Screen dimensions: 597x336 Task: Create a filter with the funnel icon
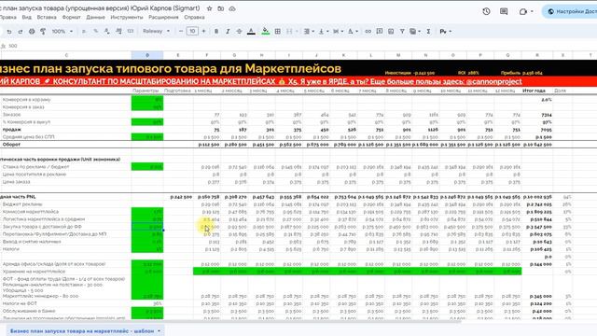click(x=402, y=31)
